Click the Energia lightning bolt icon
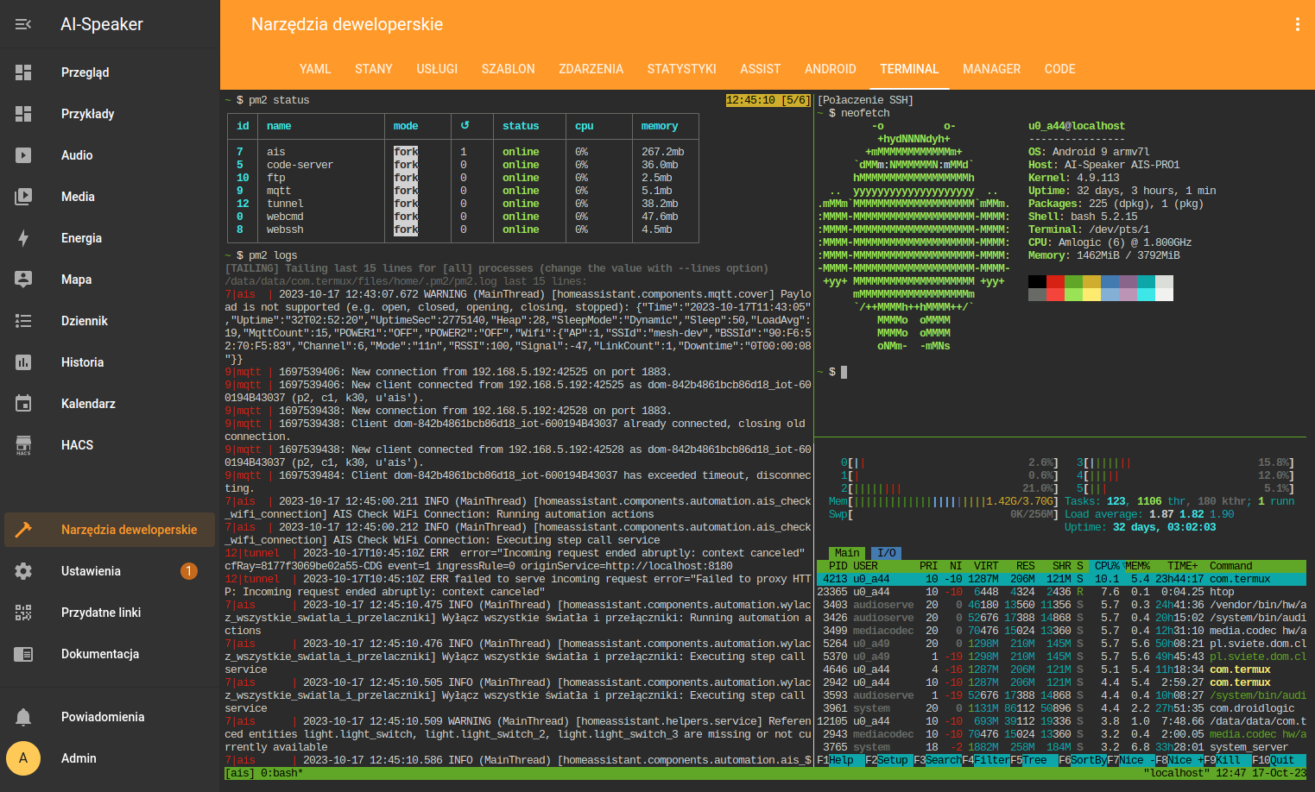Screen dimensions: 1315x792 point(23,238)
